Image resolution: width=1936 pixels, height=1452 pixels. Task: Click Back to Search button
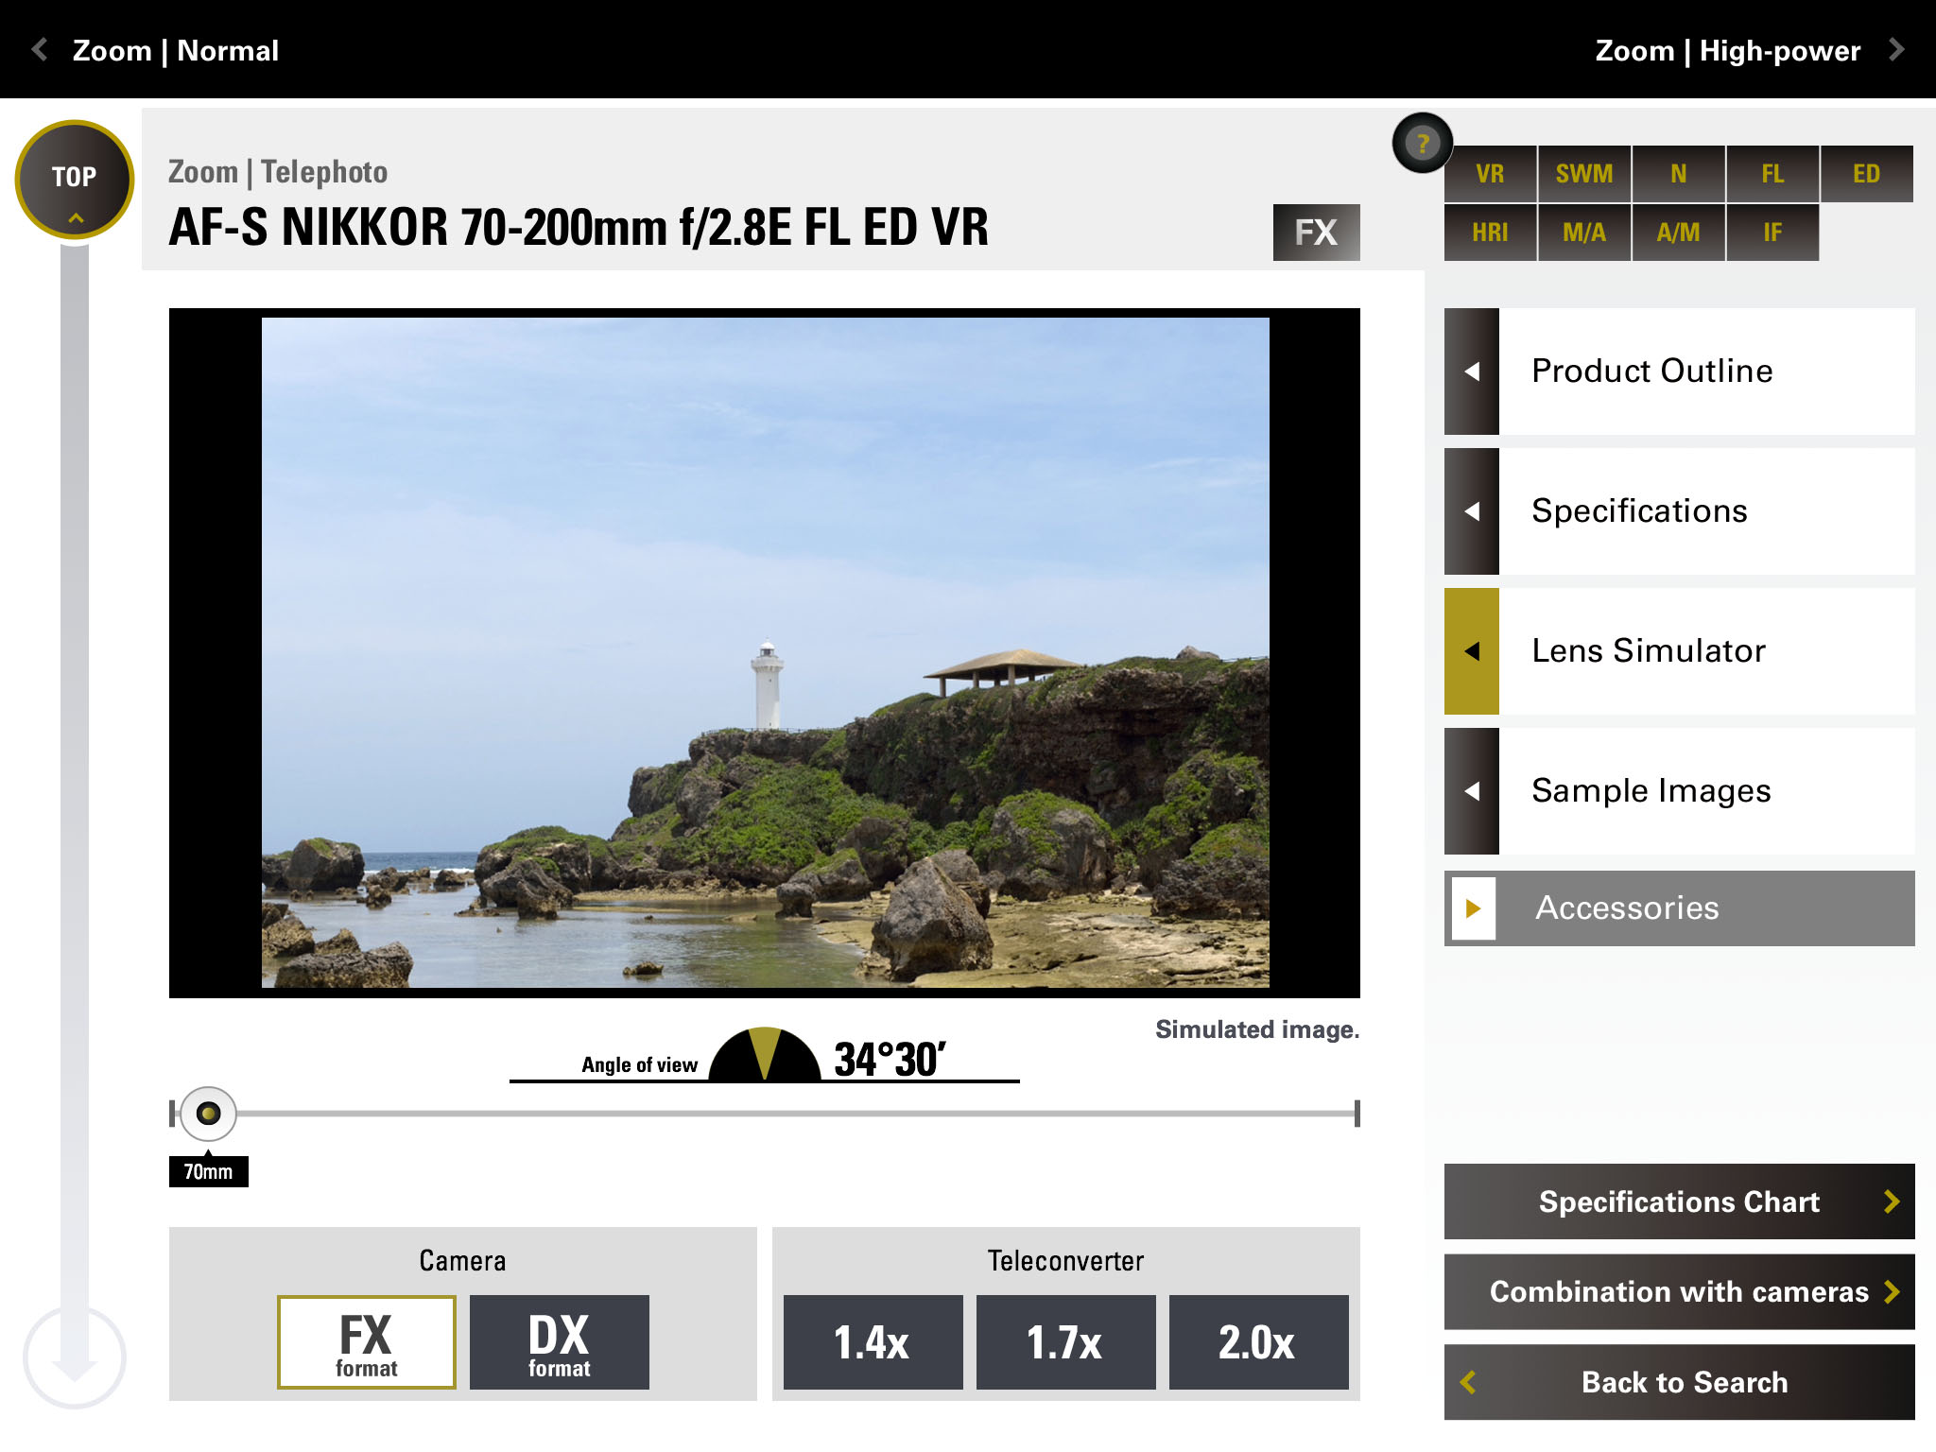point(1680,1383)
